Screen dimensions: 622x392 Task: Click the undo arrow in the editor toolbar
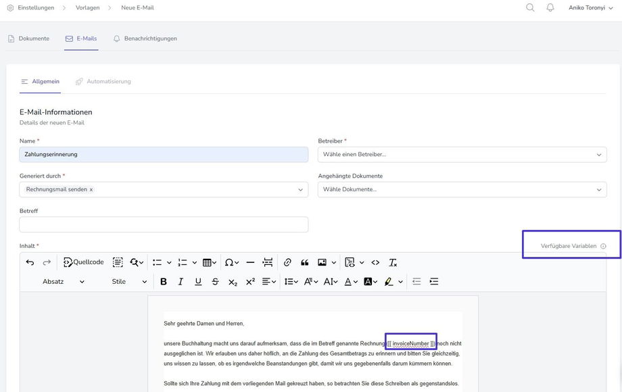coord(30,262)
